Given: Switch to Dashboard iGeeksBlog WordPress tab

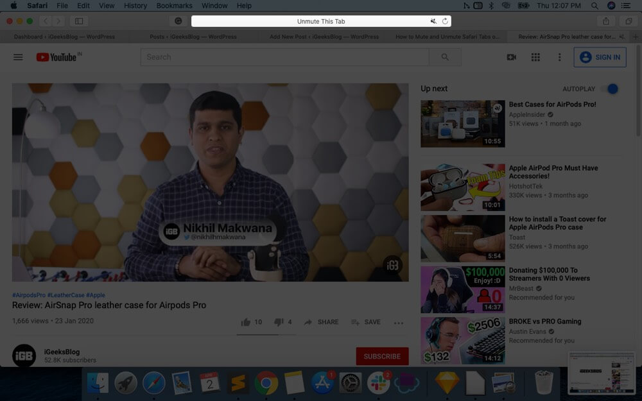Looking at the screenshot, I should point(64,37).
